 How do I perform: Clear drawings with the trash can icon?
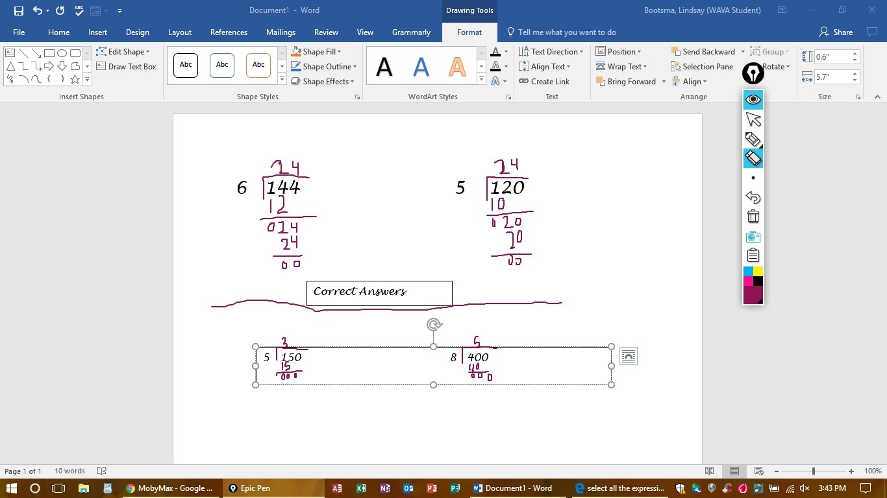point(753,217)
